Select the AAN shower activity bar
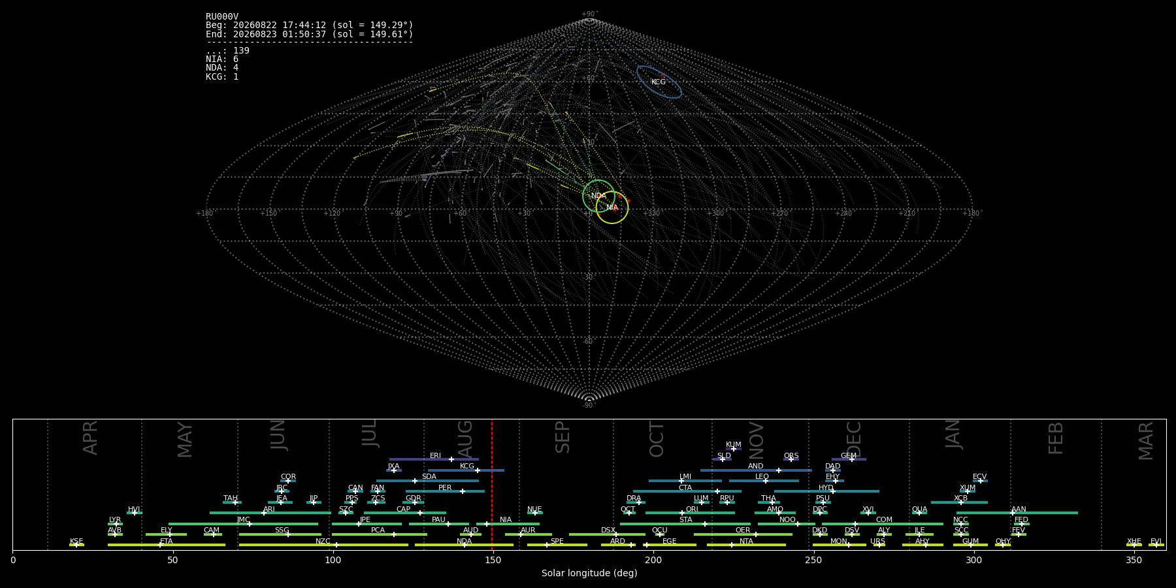 coord(1017,513)
